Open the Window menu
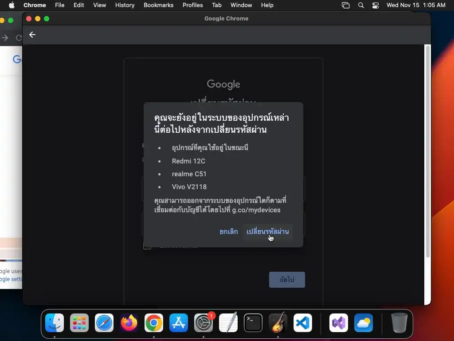Image resolution: width=454 pixels, height=341 pixels. click(x=241, y=5)
